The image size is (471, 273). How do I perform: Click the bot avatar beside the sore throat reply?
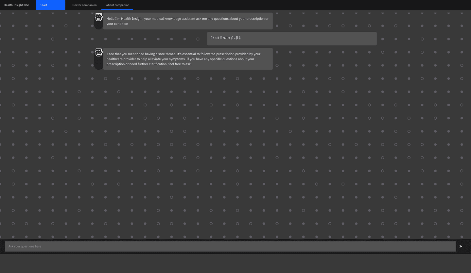click(x=98, y=53)
